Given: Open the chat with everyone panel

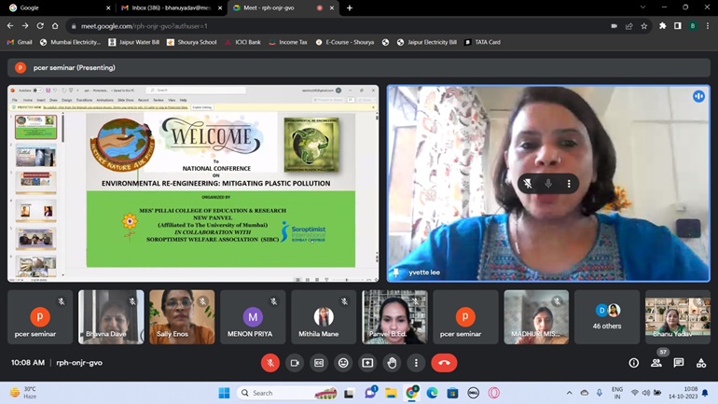Looking at the screenshot, I should pos(679,363).
